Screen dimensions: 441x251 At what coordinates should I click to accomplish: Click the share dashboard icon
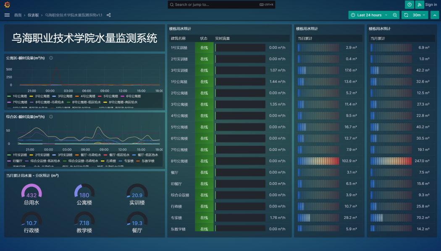click(x=109, y=15)
